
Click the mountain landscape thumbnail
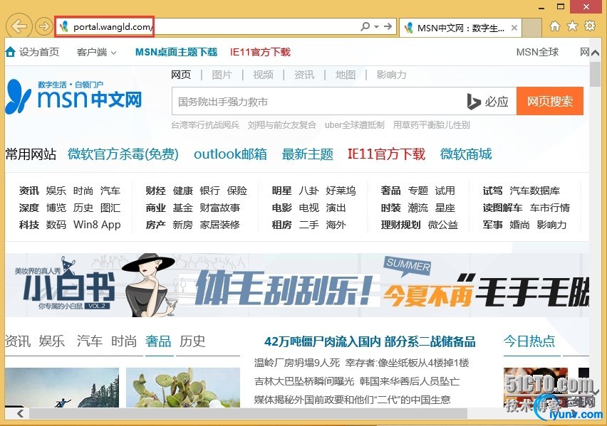(x=62, y=388)
